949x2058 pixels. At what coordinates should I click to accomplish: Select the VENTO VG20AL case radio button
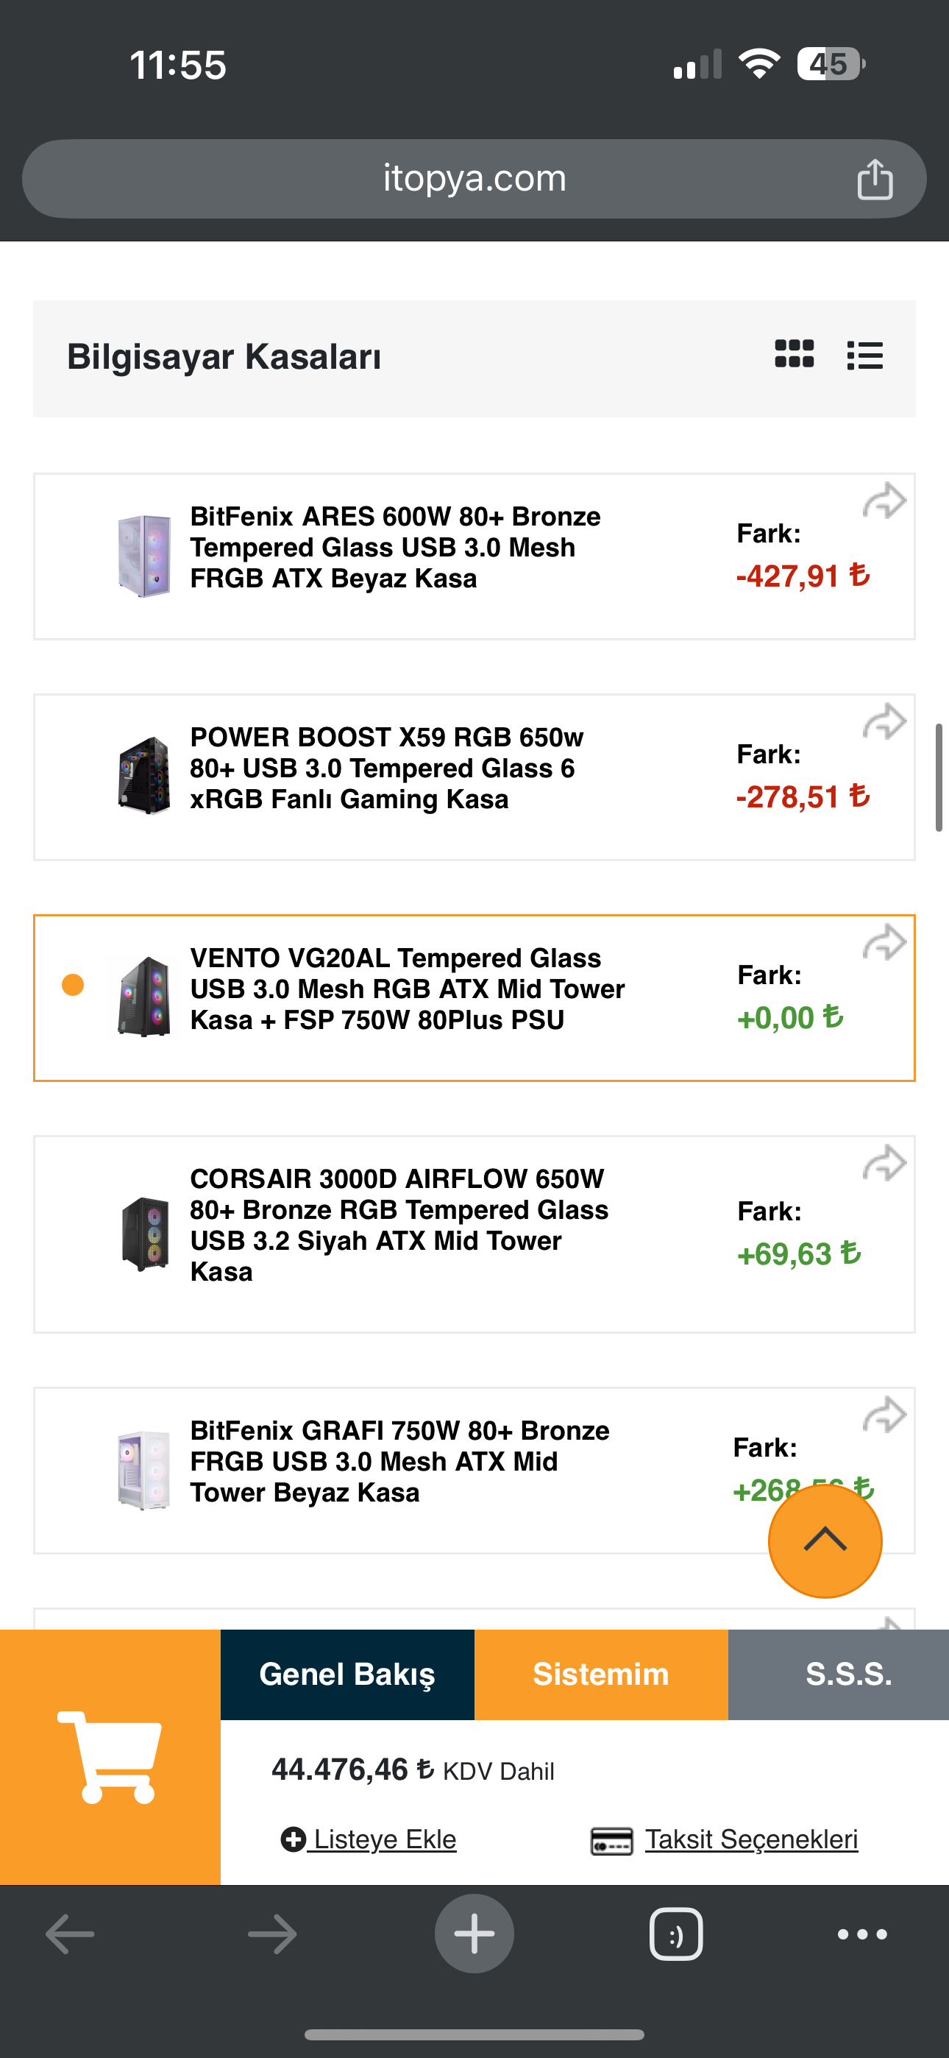pyautogui.click(x=73, y=985)
